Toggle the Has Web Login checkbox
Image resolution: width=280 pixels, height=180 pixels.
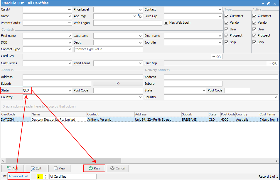tap(166, 23)
